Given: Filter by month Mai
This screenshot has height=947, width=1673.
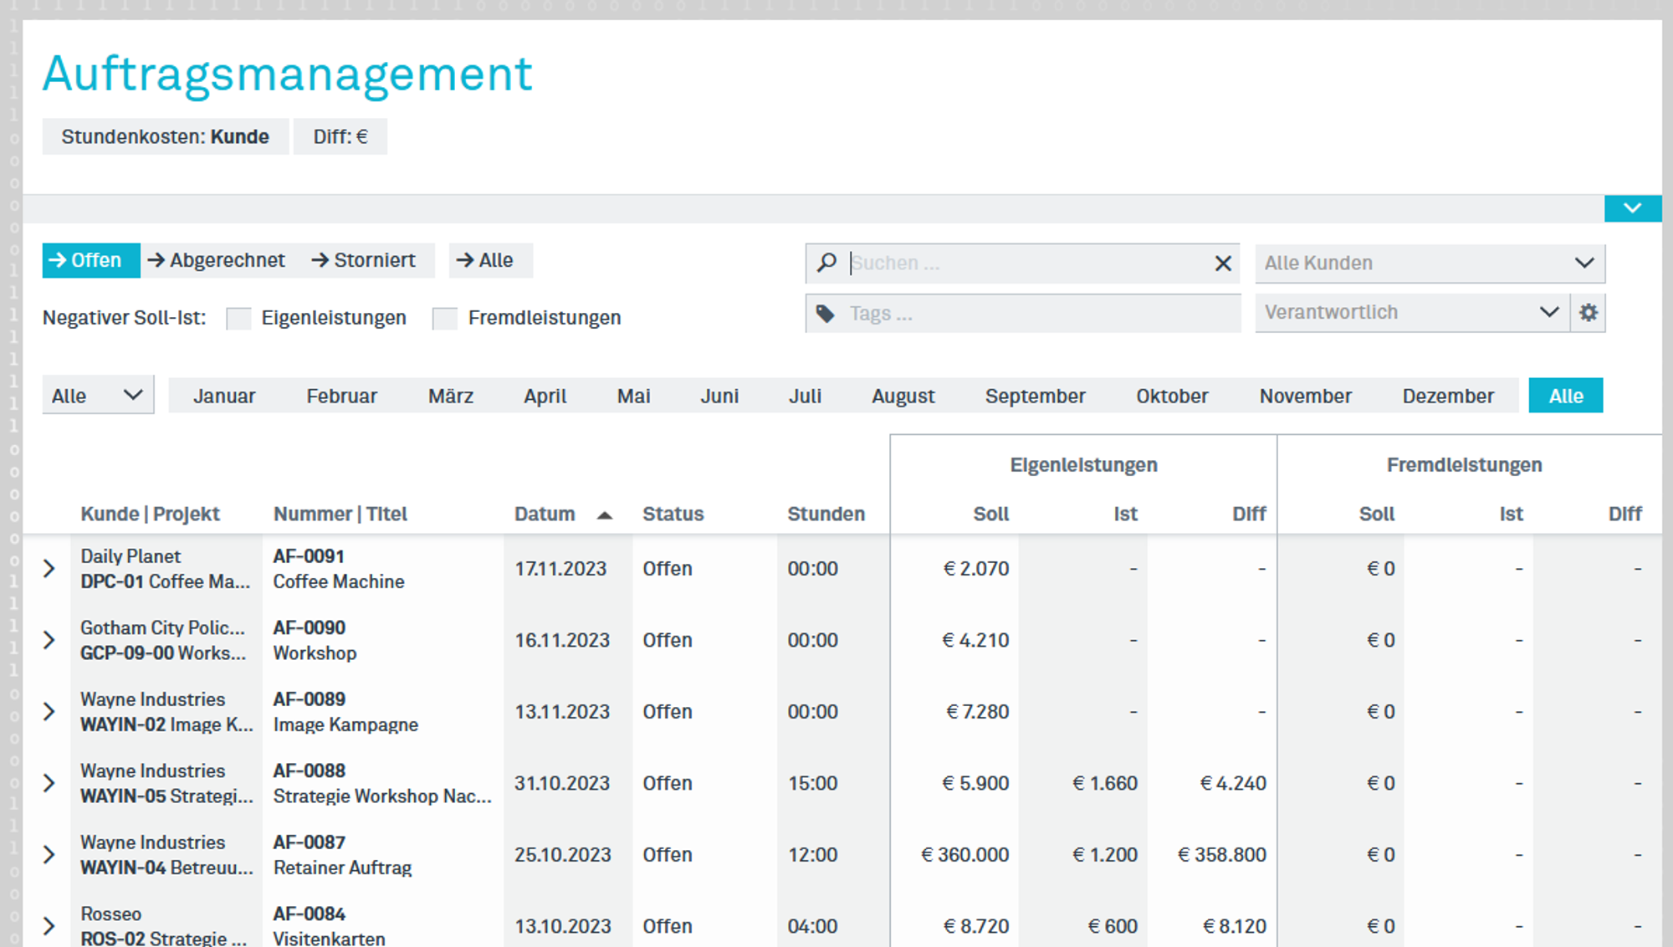Looking at the screenshot, I should (x=633, y=396).
